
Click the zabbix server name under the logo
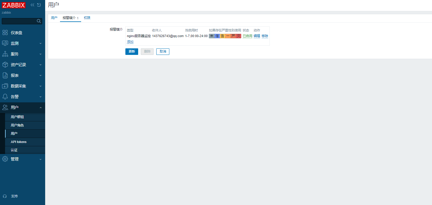point(6,12)
